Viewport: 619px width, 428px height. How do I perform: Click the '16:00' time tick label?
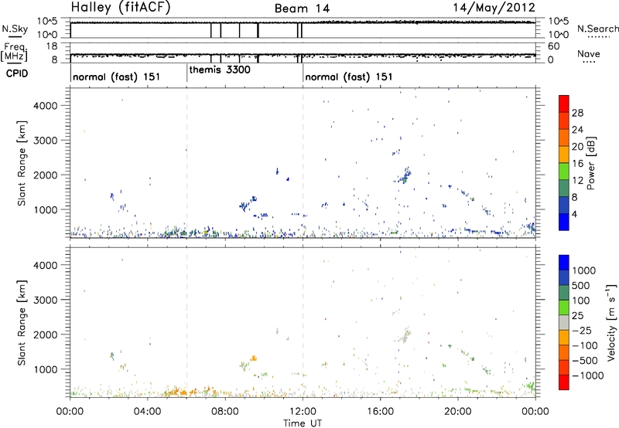tap(380, 412)
